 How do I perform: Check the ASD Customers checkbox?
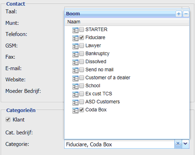point(82,102)
